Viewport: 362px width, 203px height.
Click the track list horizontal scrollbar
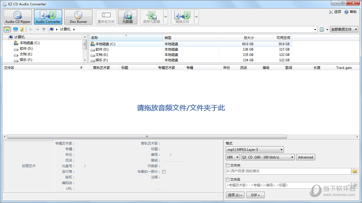pos(147,137)
